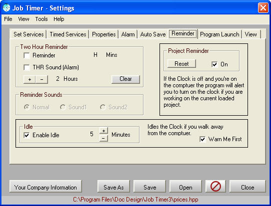Click the Project Reminder Reset button

coord(181,64)
